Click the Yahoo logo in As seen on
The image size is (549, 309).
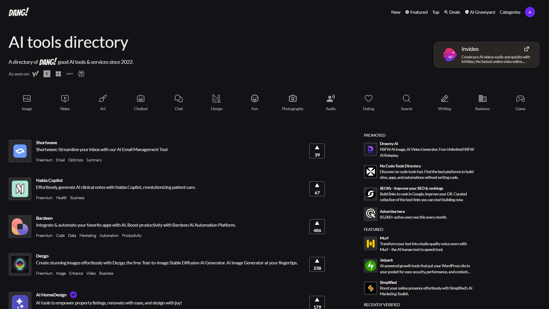tap(35, 74)
